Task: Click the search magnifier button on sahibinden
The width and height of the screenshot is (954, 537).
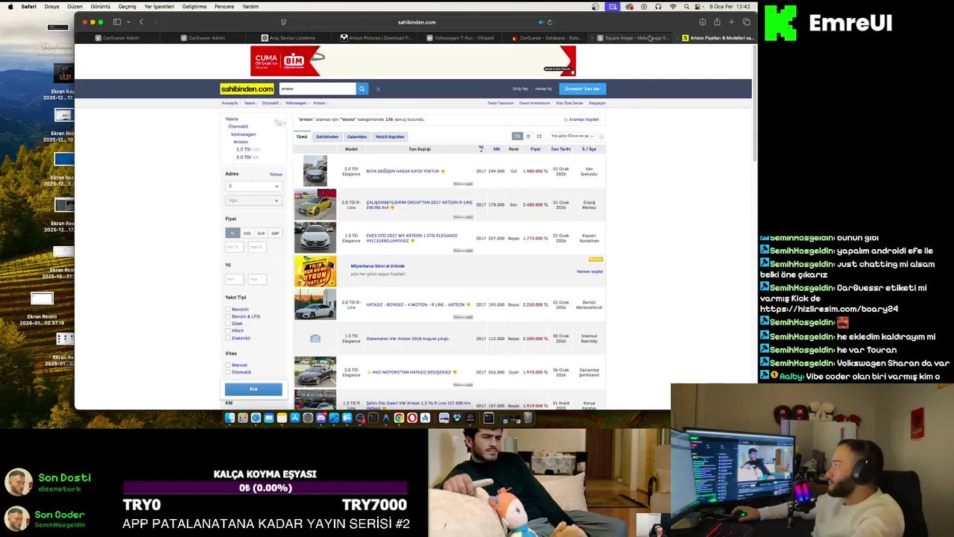Action: (x=361, y=89)
